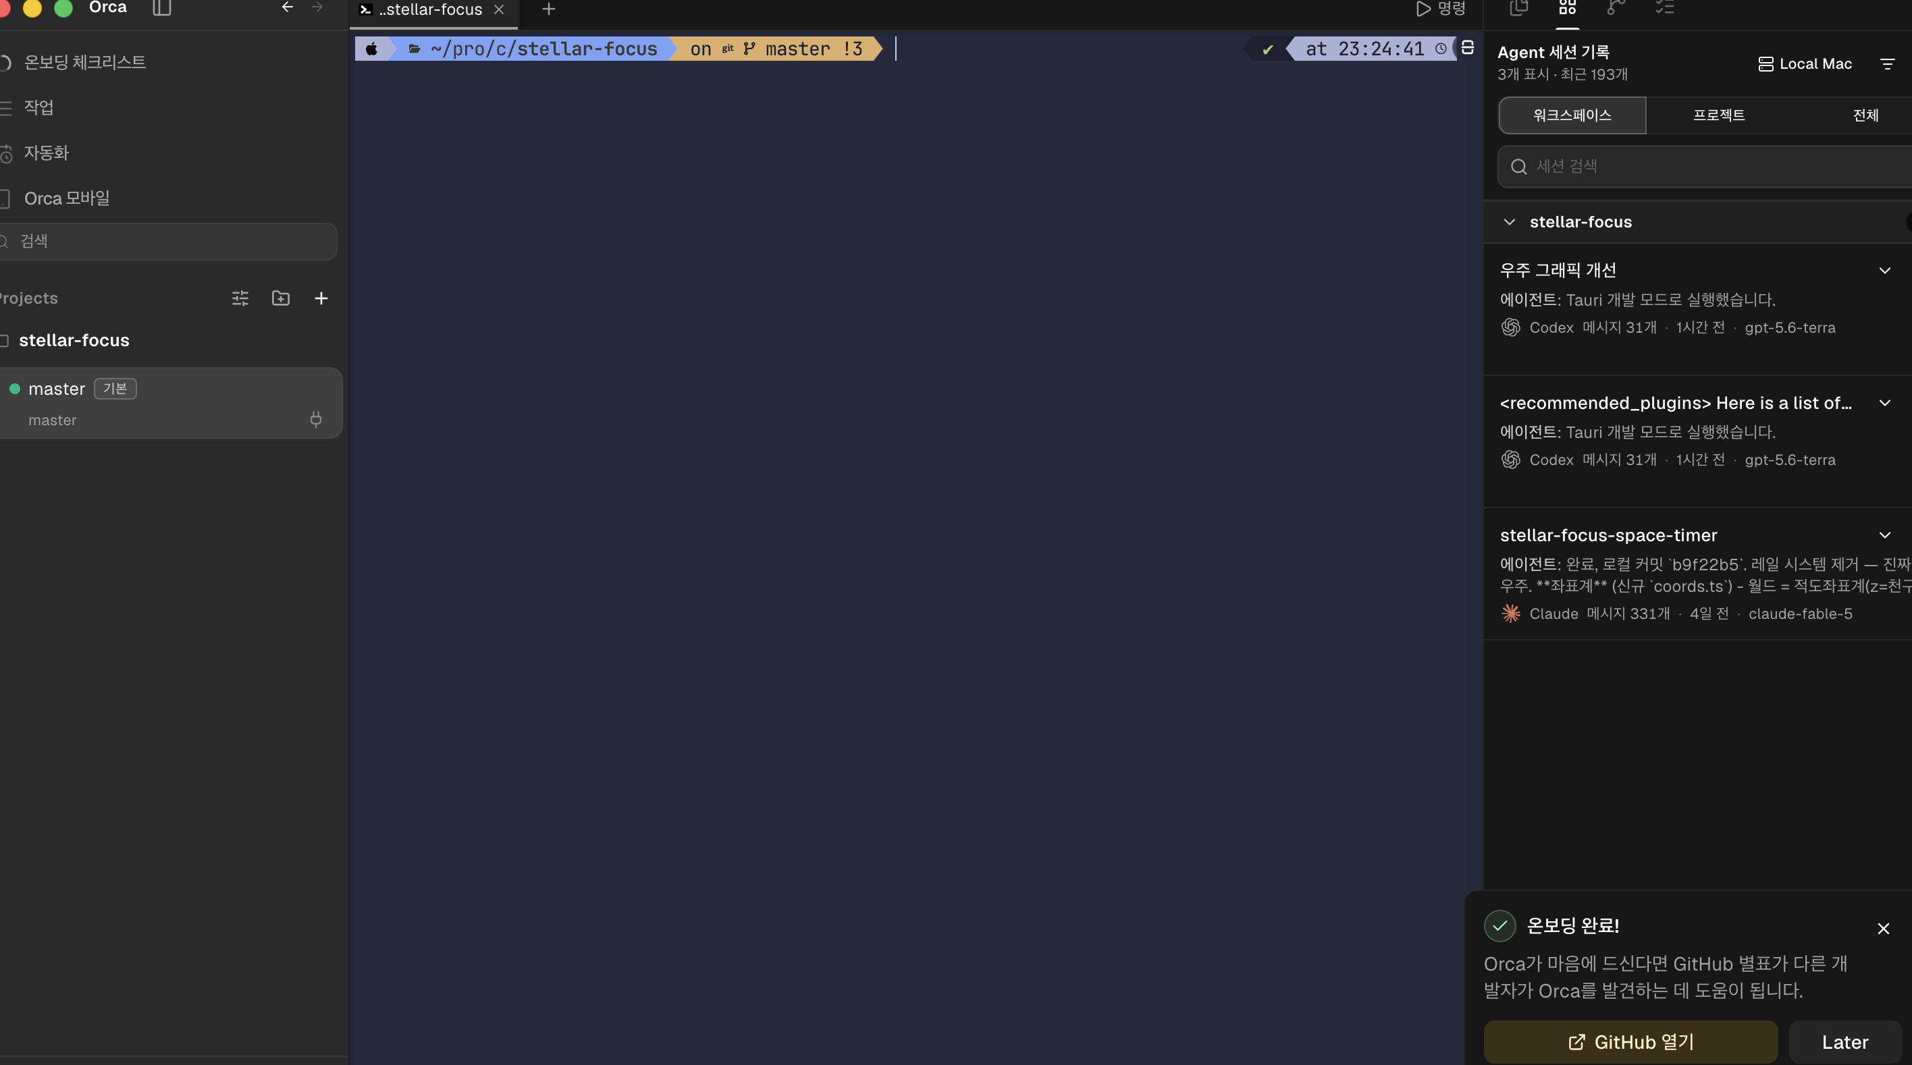Select the 전체 tab
This screenshot has width=1912, height=1065.
click(x=1865, y=115)
